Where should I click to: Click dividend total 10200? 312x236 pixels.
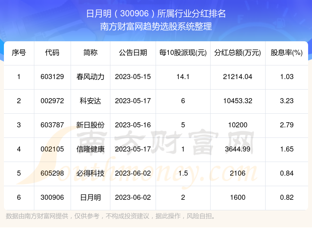(x=238, y=125)
